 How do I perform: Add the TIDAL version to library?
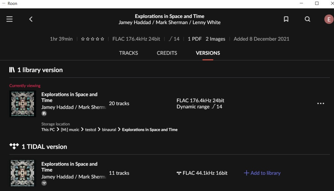click(262, 173)
